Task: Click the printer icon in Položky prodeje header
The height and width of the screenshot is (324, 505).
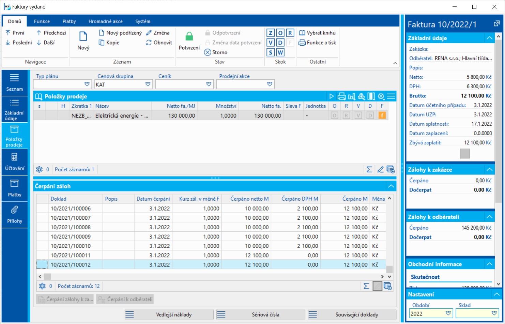Action: click(x=341, y=96)
